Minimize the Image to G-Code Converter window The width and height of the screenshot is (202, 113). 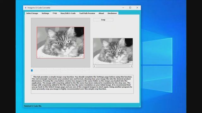(x=123, y=8)
